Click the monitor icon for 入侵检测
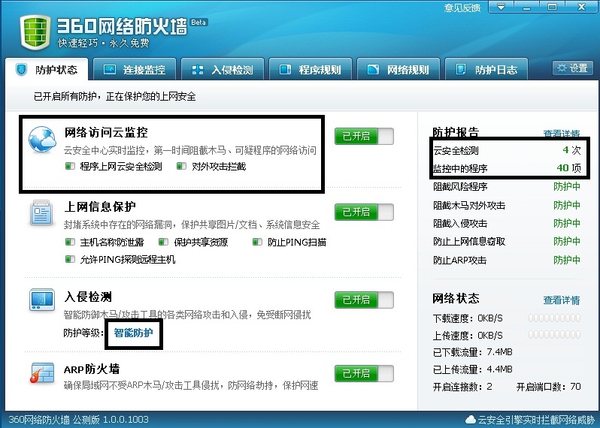This screenshot has width=600, height=428. point(41,300)
